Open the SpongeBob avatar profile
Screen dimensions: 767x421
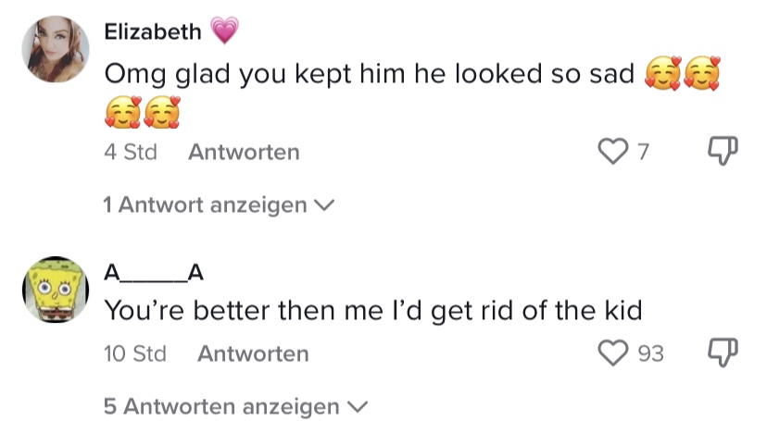point(56,289)
